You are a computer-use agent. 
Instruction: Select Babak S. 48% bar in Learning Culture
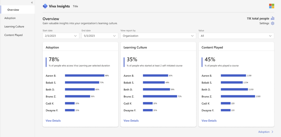click(x=154, y=82)
